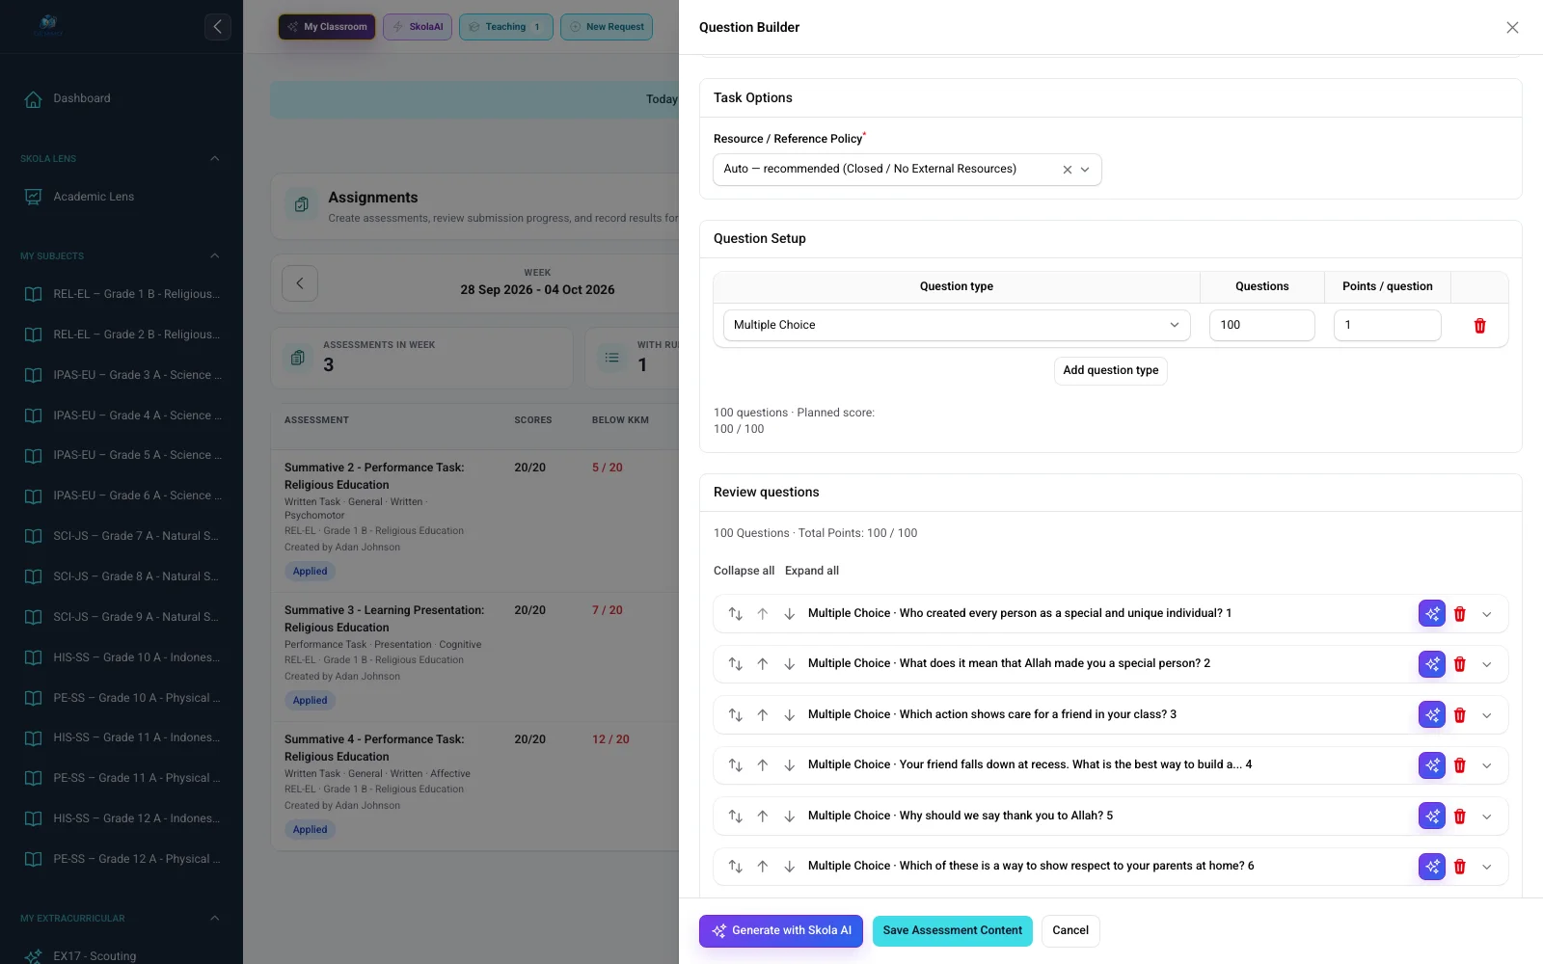
Task: Click Save Assessment Content button
Action: [953, 931]
